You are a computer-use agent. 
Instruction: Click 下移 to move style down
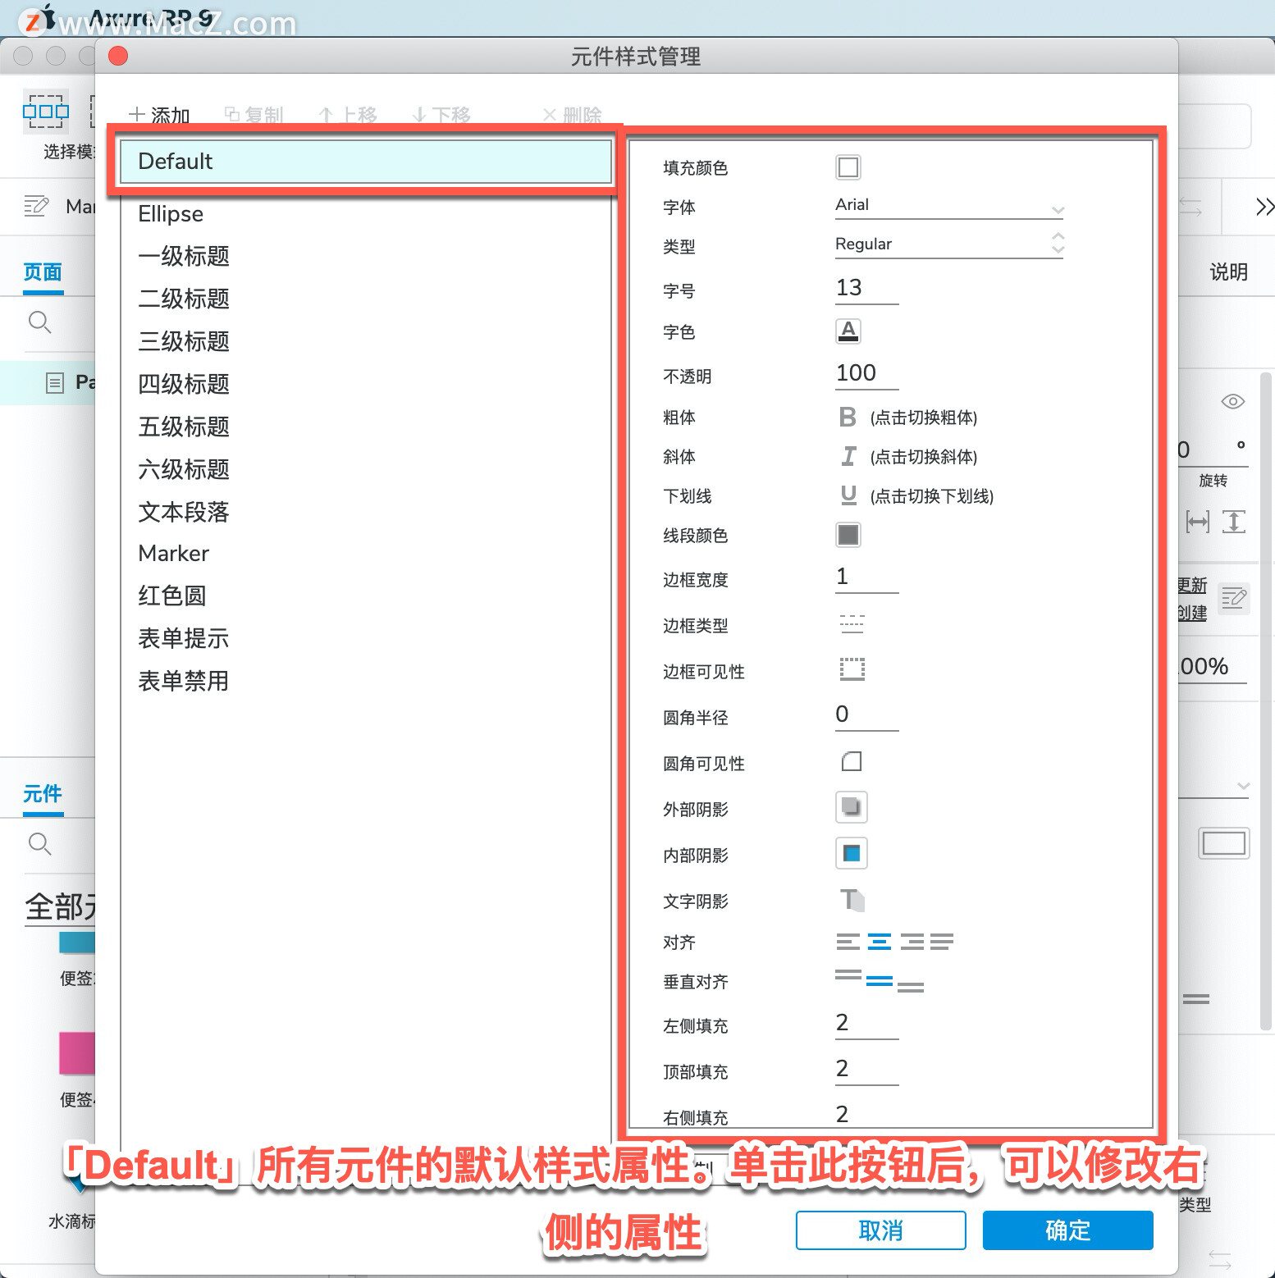point(441,115)
